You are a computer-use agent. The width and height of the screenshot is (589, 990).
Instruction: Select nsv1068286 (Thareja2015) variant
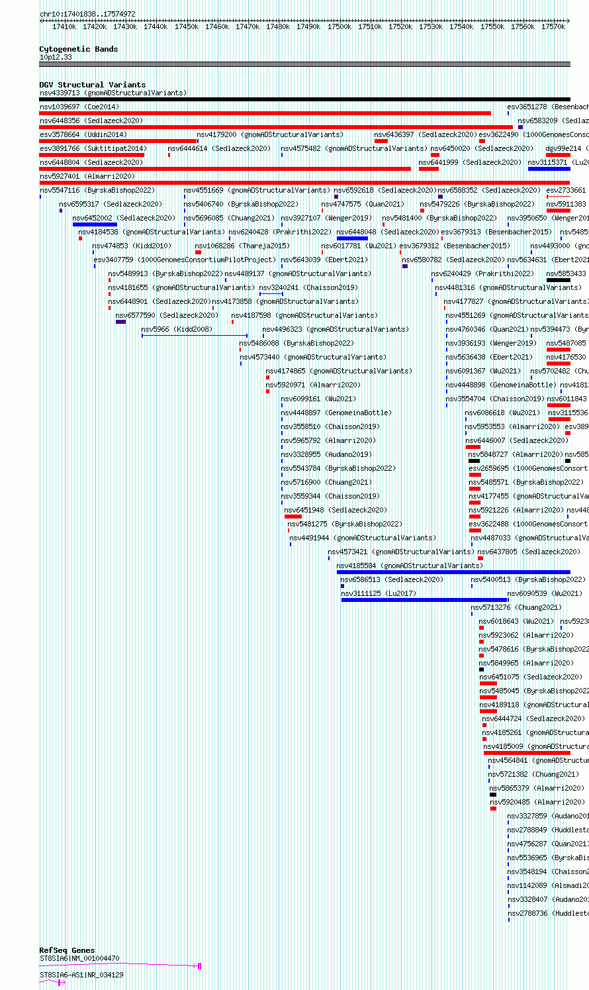(242, 246)
